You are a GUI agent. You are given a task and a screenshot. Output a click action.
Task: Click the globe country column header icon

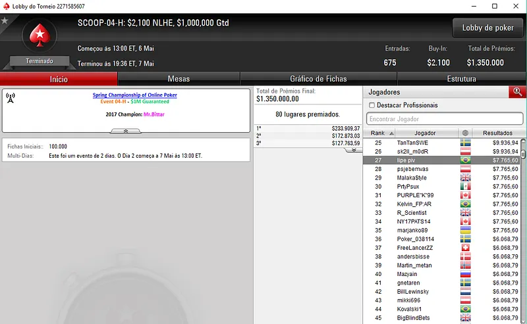465,133
